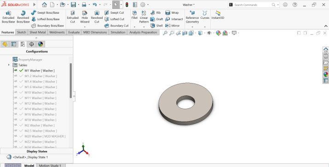Select the Boundary Cut tool

(116, 26)
